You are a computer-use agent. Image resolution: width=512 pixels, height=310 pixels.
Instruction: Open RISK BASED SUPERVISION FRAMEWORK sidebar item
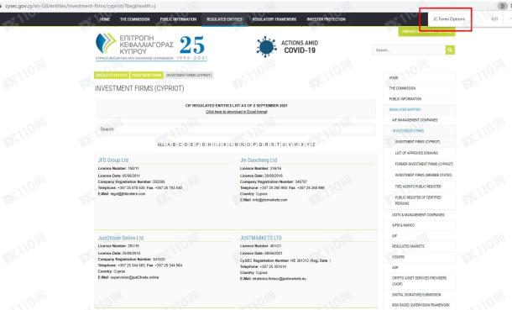click(421, 305)
